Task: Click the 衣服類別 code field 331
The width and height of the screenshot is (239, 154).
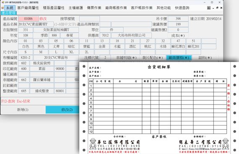Action: pyautogui.click(x=26, y=30)
